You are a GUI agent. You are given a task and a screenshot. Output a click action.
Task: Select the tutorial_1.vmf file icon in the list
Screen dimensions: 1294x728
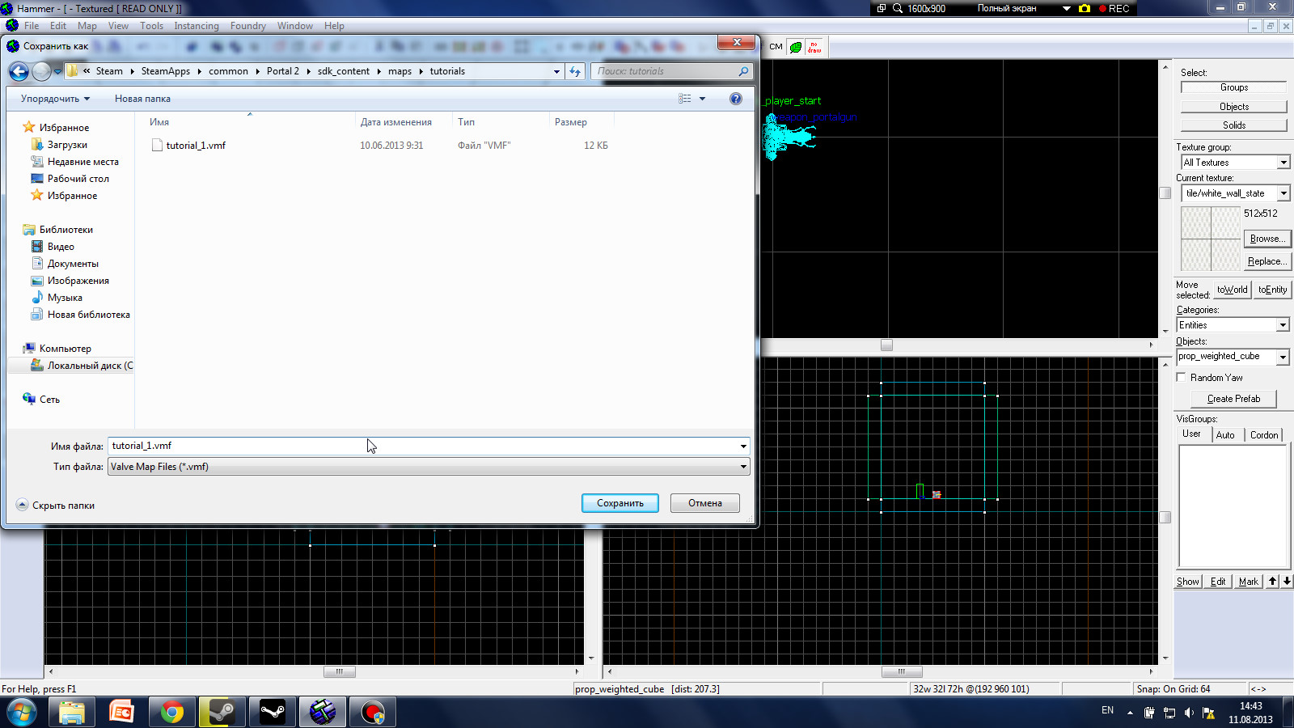pos(157,146)
